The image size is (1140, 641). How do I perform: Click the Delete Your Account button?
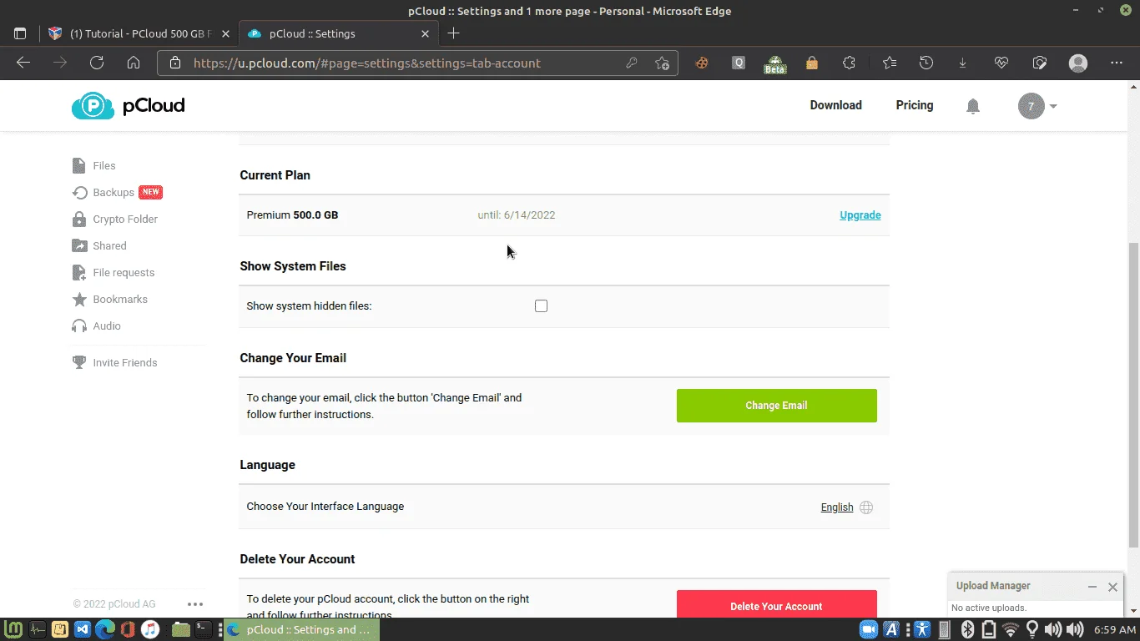[776, 604]
